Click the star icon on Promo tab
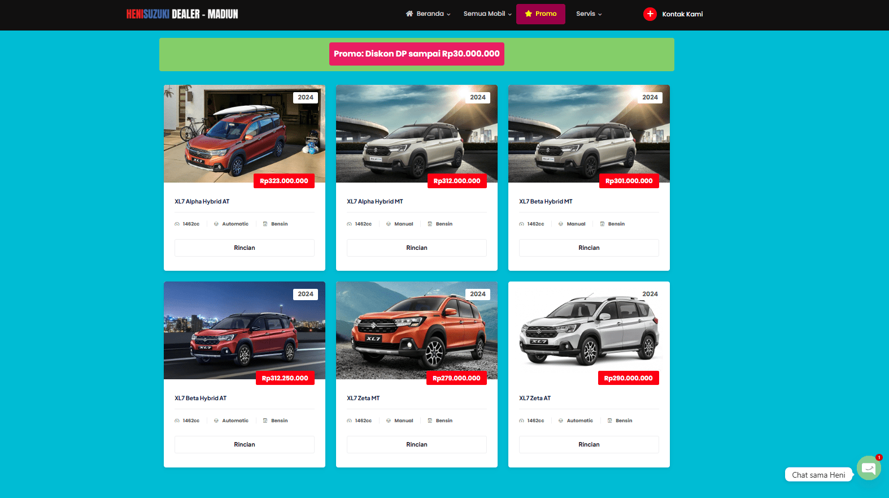 click(529, 14)
